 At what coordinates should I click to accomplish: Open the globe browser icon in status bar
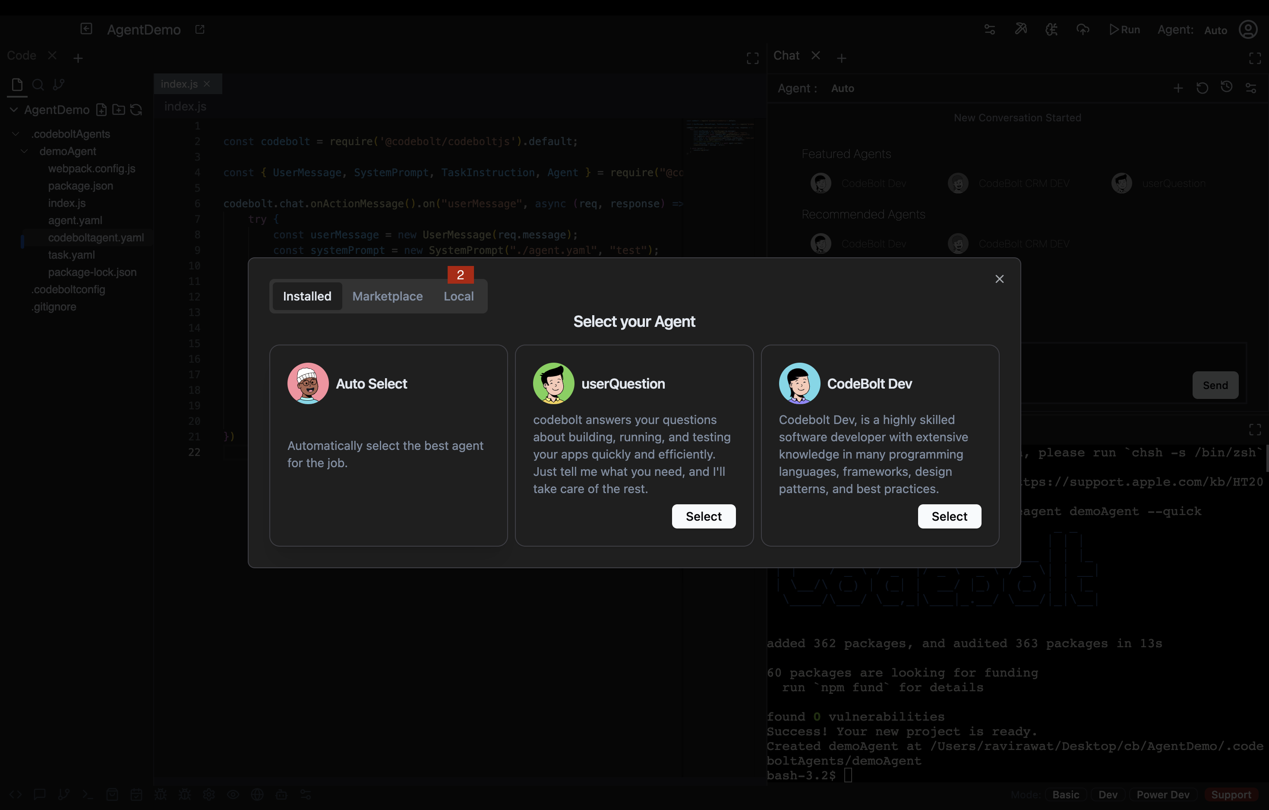pyautogui.click(x=257, y=794)
